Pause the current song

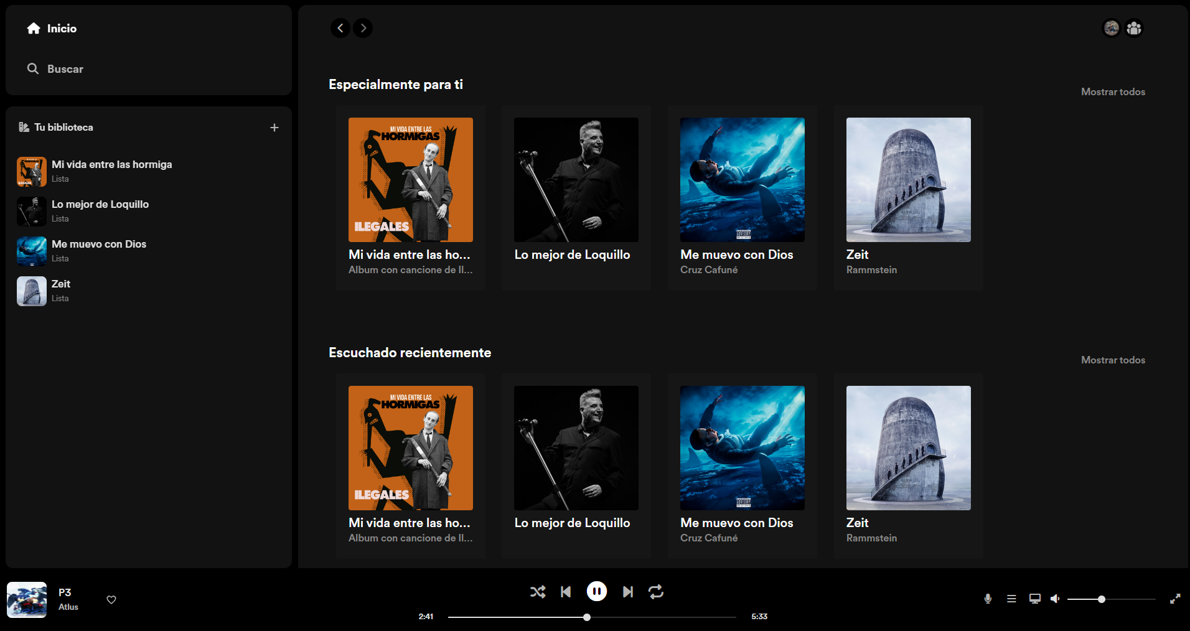(597, 591)
